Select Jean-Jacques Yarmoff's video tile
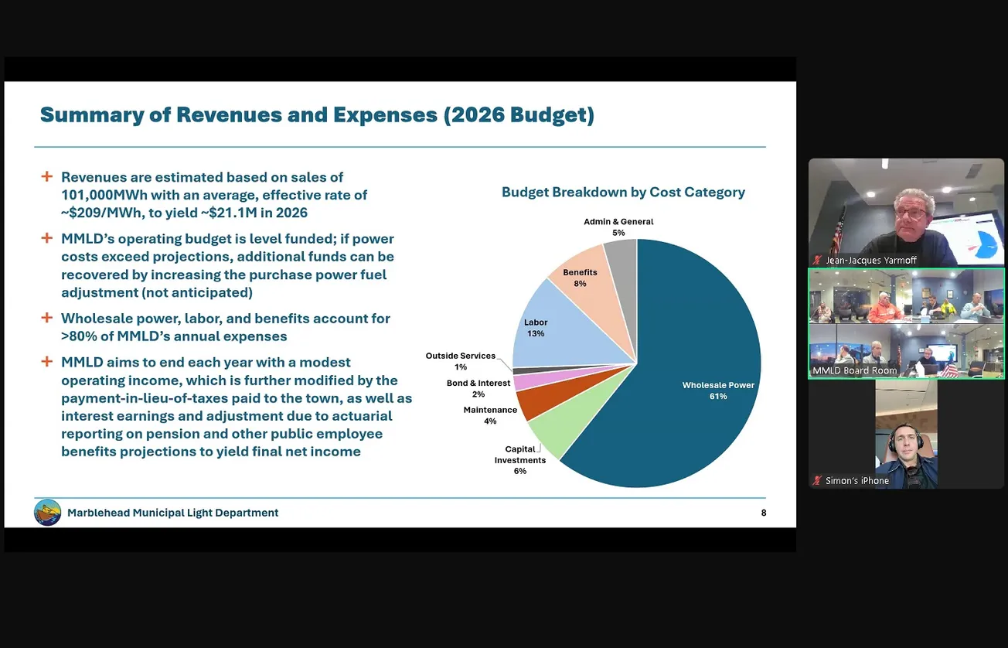Viewport: 1008px width, 648px height. [x=906, y=213]
